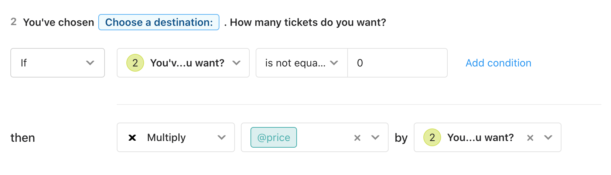The height and width of the screenshot is (175, 611).
Task: Open the 'is not equa...' operator dropdown
Action: point(302,63)
